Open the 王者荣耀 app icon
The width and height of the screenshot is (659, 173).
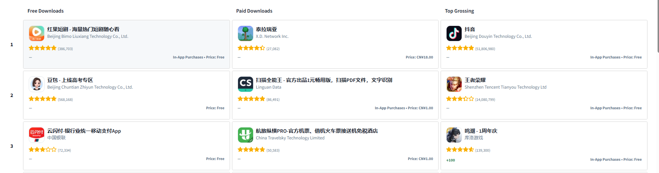pos(454,84)
